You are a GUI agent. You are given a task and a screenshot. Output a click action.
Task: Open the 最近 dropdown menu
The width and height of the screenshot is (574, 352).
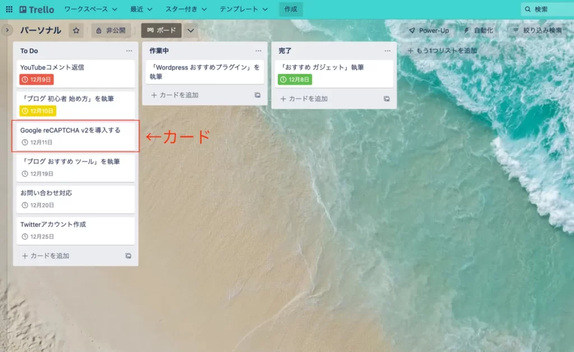pyautogui.click(x=141, y=9)
